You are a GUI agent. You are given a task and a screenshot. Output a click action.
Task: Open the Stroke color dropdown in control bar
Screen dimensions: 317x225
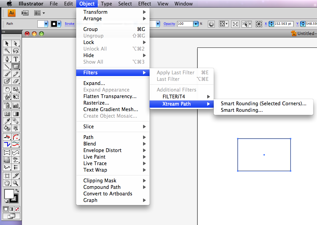(x=59, y=24)
